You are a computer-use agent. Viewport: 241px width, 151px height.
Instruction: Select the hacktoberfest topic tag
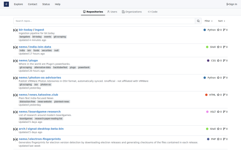[x=60, y=67]
